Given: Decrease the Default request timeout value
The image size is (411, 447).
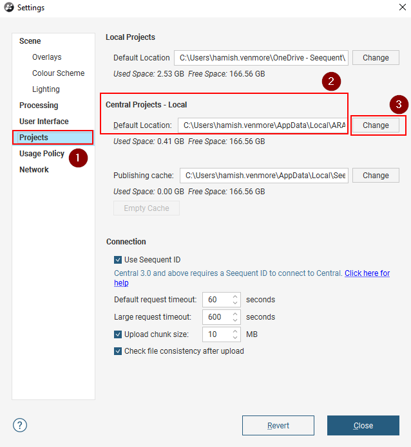Looking at the screenshot, I should pyautogui.click(x=235, y=303).
